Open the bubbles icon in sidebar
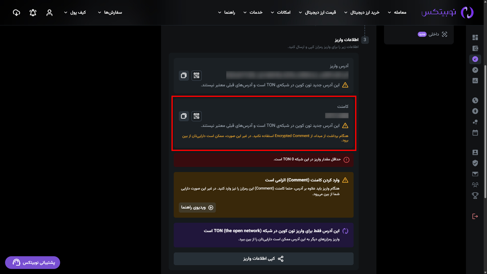 (x=475, y=122)
